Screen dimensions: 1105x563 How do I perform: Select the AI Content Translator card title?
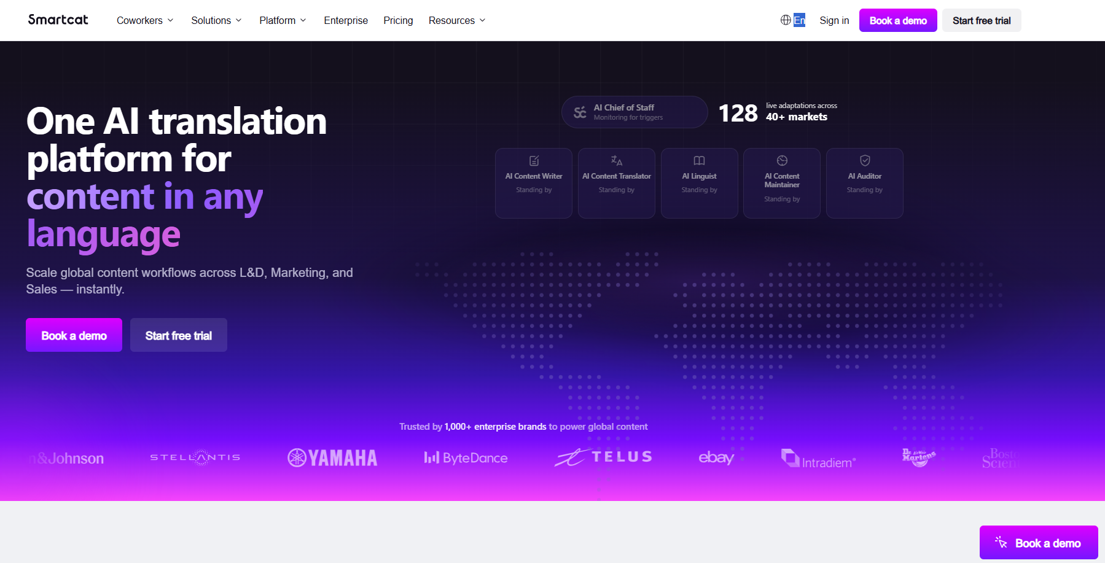pos(617,176)
